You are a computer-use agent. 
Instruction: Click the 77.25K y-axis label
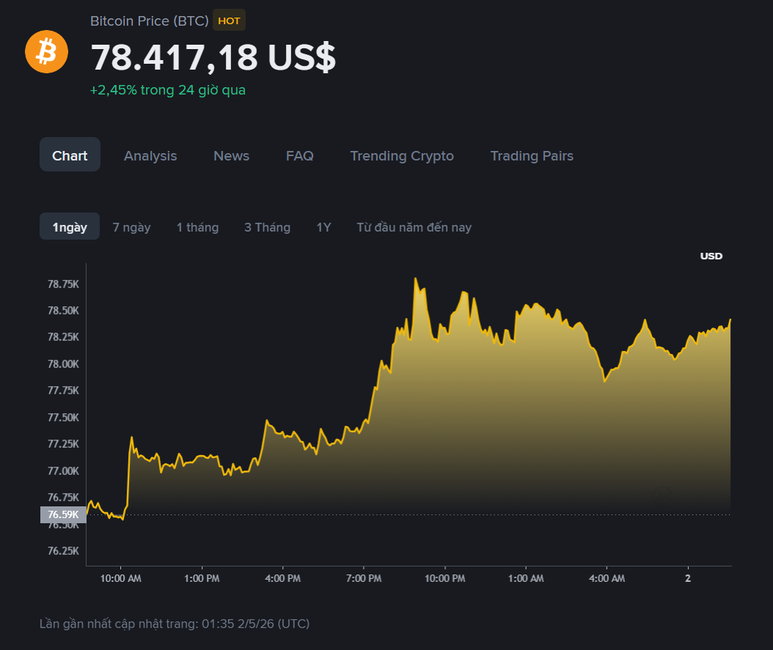pos(63,443)
